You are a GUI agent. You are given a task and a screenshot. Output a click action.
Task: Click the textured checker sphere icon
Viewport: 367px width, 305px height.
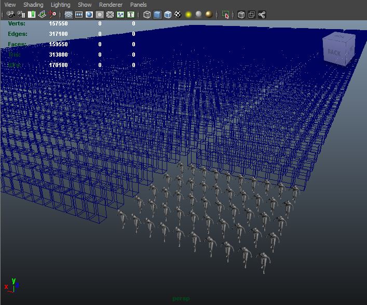(177, 15)
